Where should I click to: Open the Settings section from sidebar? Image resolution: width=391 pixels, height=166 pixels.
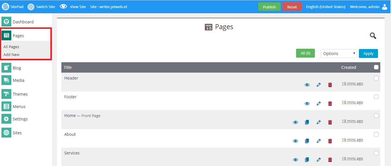20,119
